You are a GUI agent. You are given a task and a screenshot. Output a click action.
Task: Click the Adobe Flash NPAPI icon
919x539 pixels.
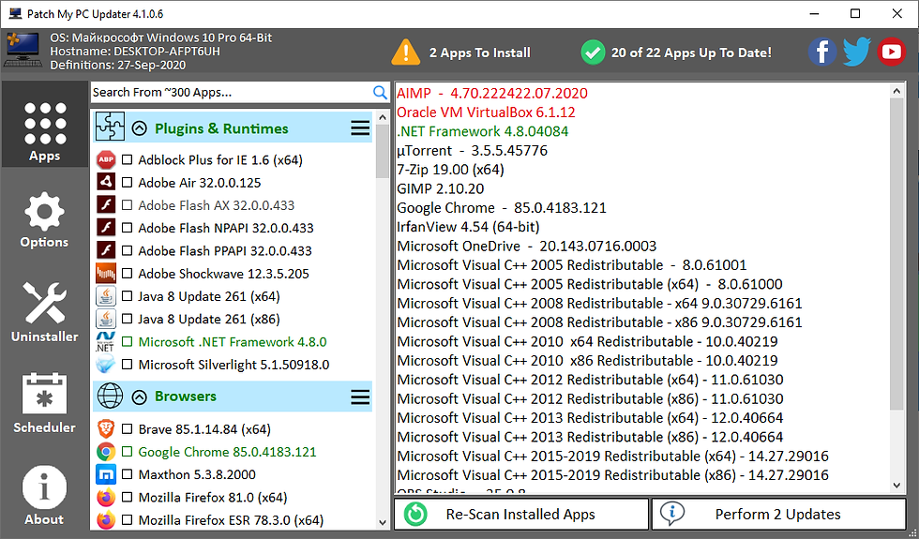point(106,227)
